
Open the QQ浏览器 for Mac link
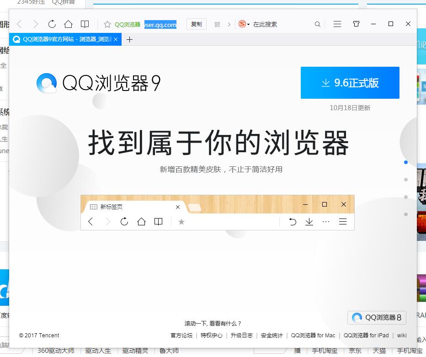[x=313, y=335]
